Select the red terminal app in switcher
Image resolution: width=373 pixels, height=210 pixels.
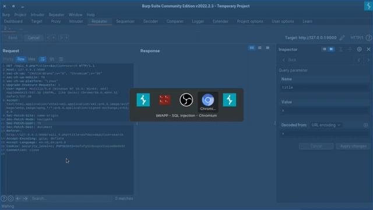point(164,100)
